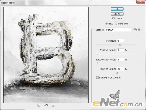Click the save settings icon

point(135,30)
